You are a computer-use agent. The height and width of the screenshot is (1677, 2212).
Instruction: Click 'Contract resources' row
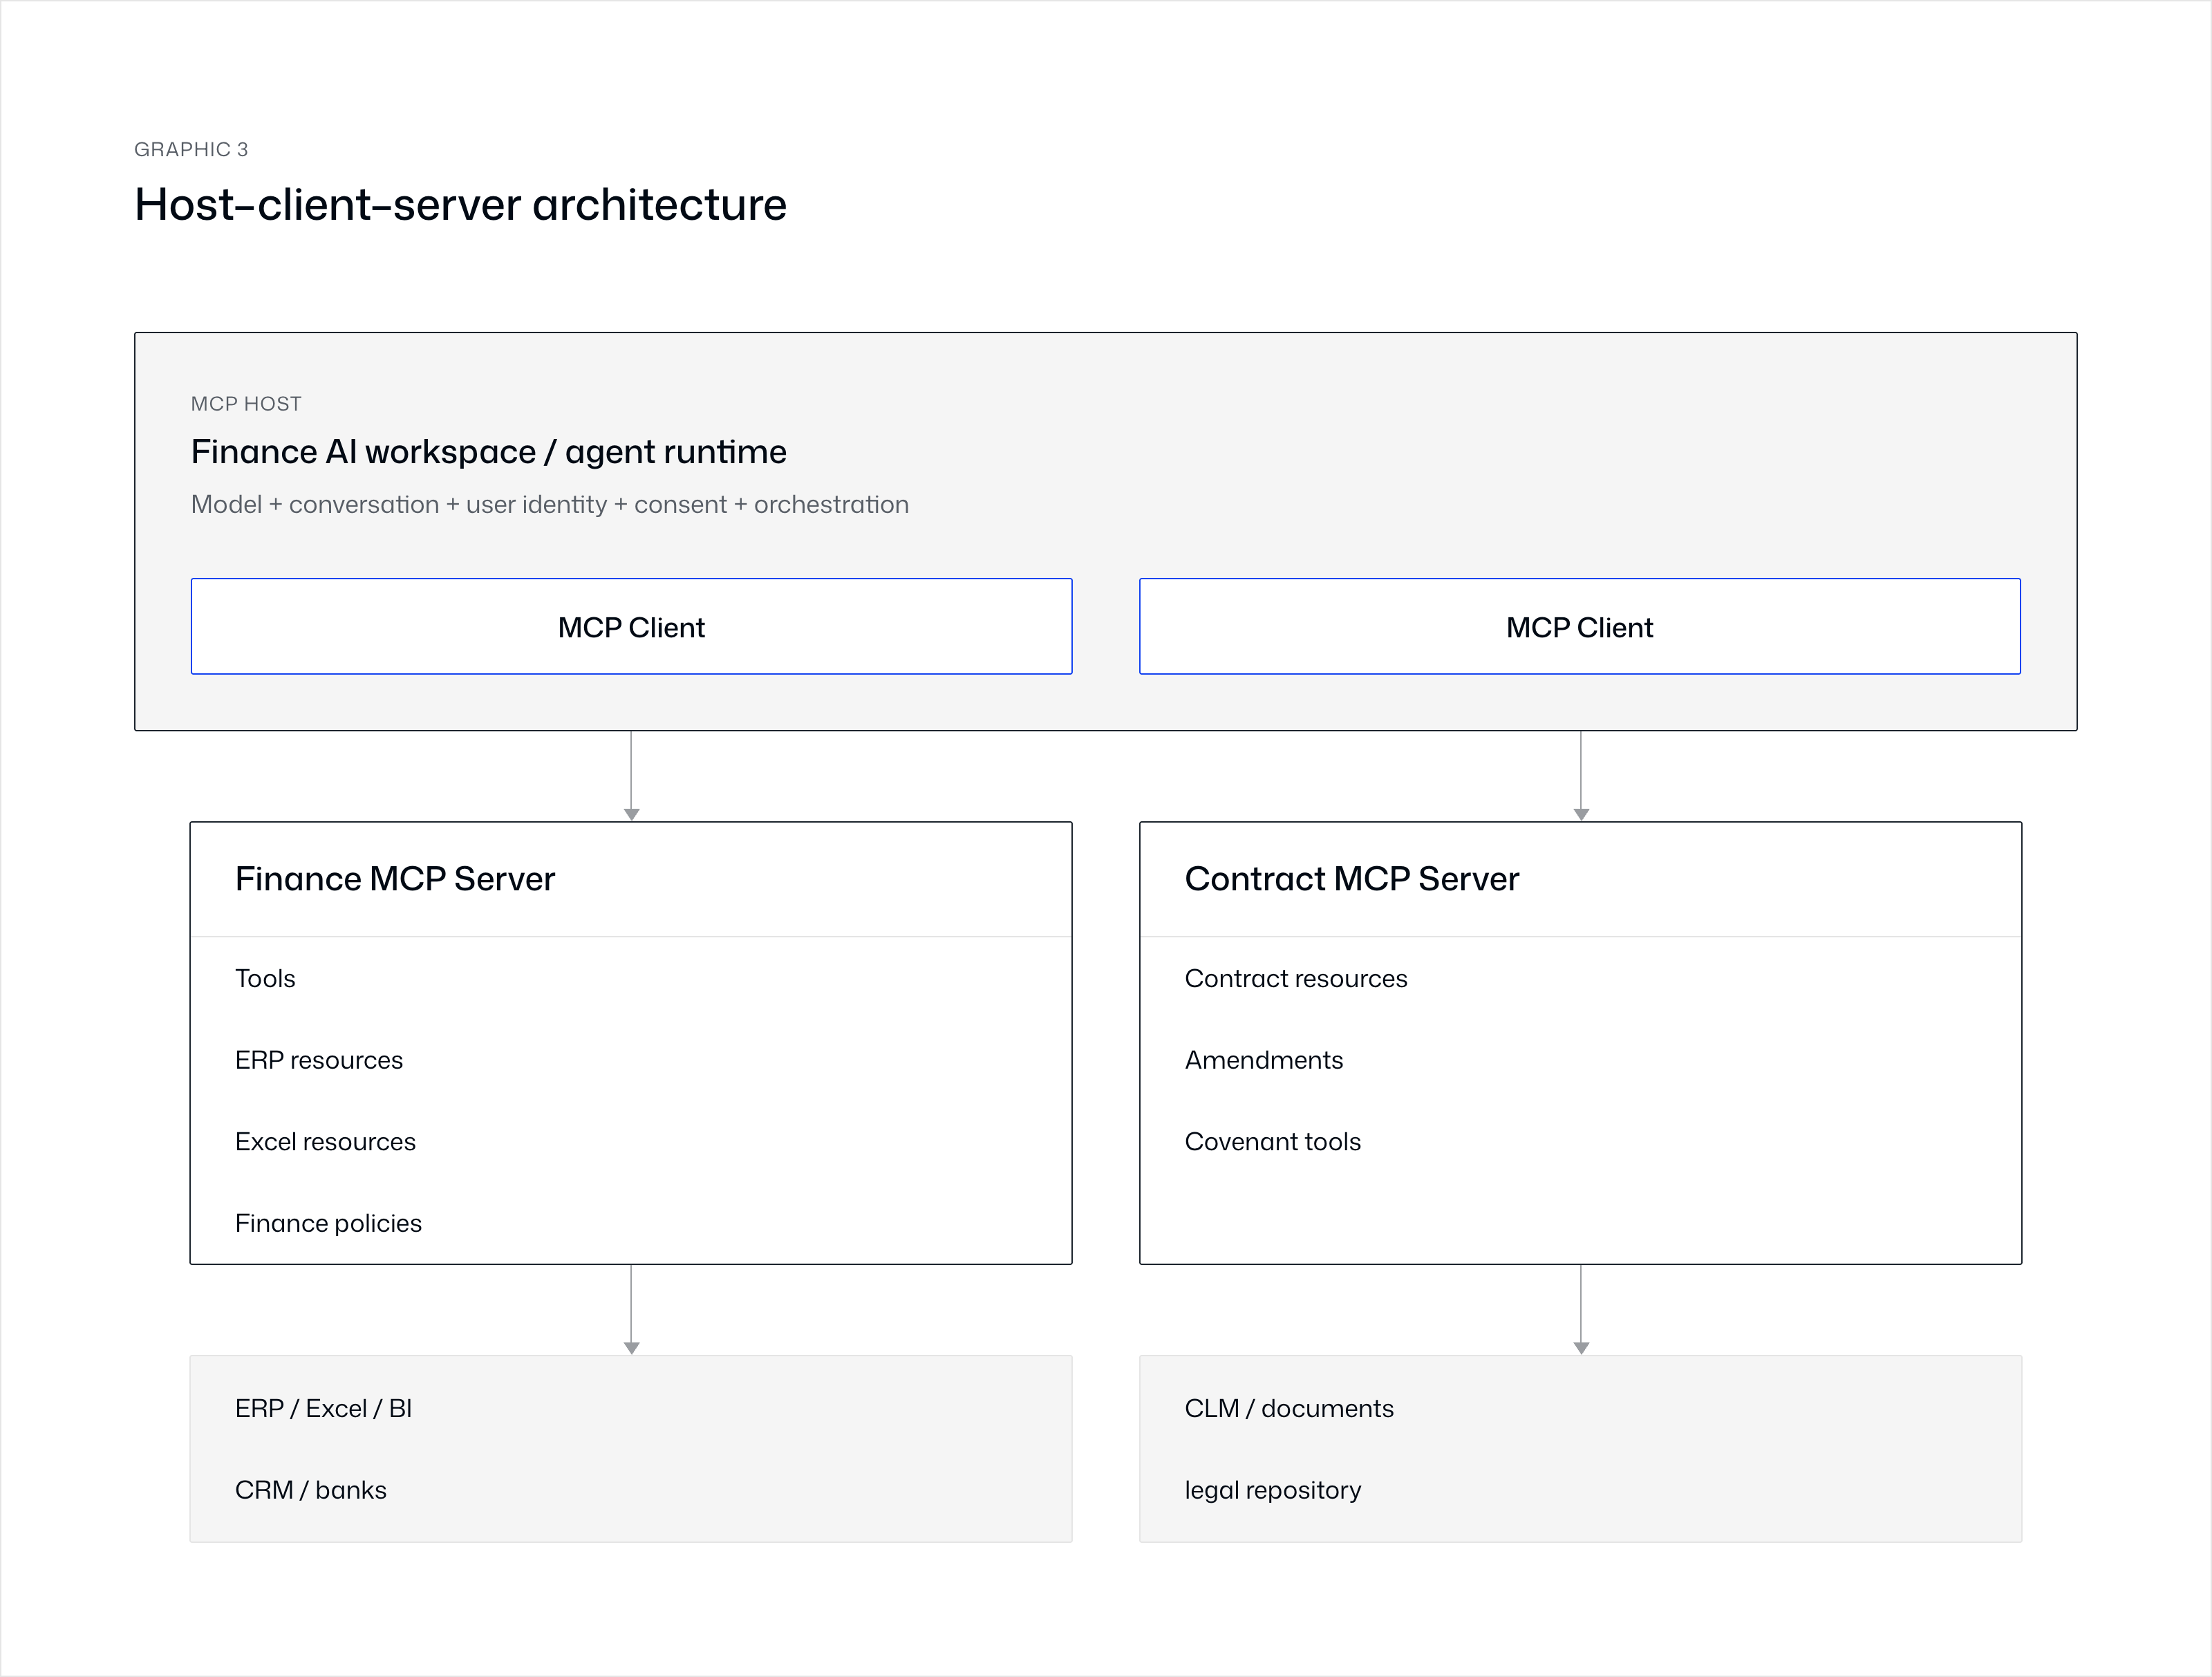click(1296, 979)
